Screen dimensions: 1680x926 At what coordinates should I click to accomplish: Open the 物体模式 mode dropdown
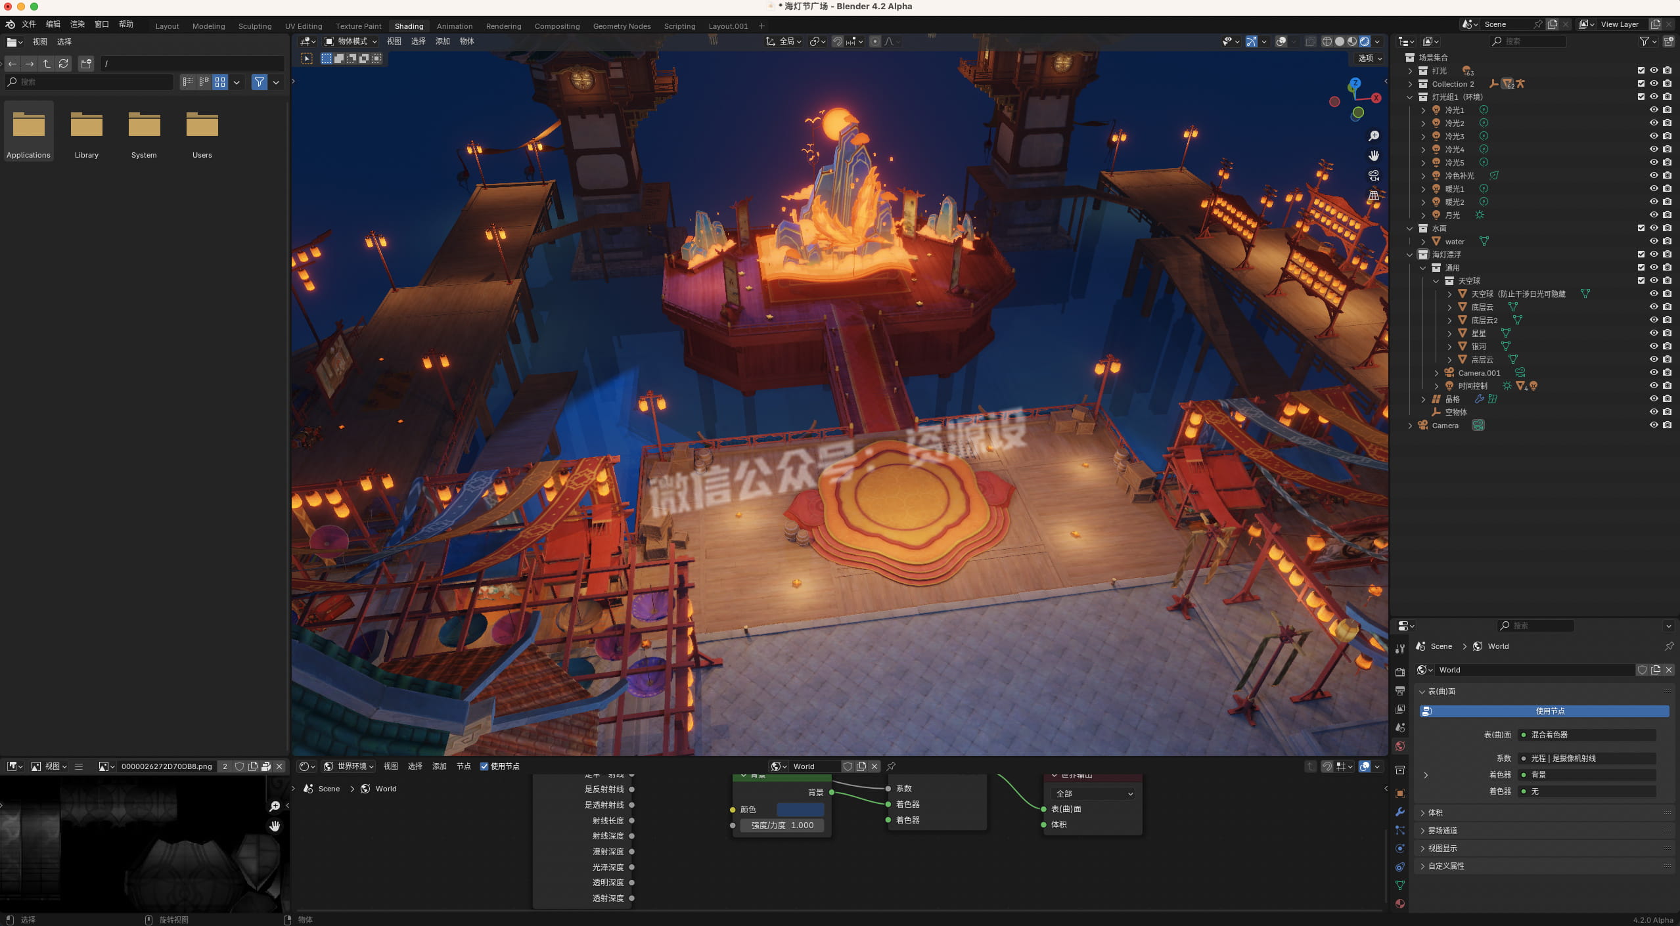(x=352, y=41)
